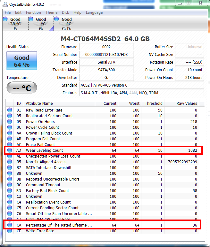210x247 pixels.
Task: Click the status orb for Factory Bad Block Count
Action: pos(10,190)
